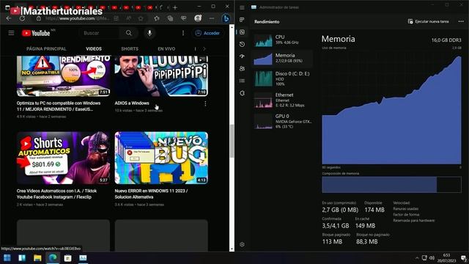Open Task Manager hamburger navigation menu
This screenshot has width=469, height=264.
click(x=242, y=7)
